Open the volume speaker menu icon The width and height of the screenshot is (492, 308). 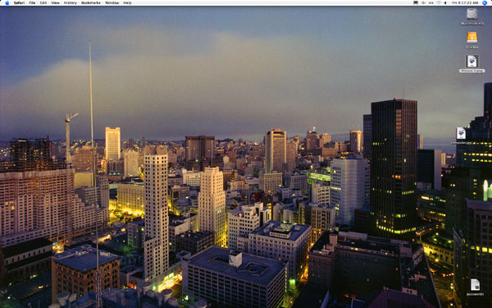(445, 2)
